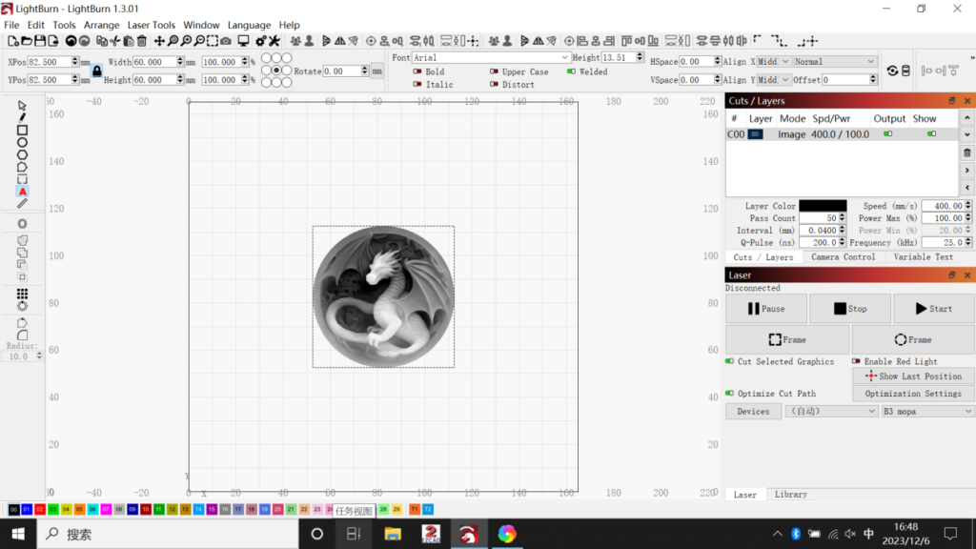Click the lock aspect ratio padlock
The width and height of the screenshot is (976, 549).
[96, 71]
